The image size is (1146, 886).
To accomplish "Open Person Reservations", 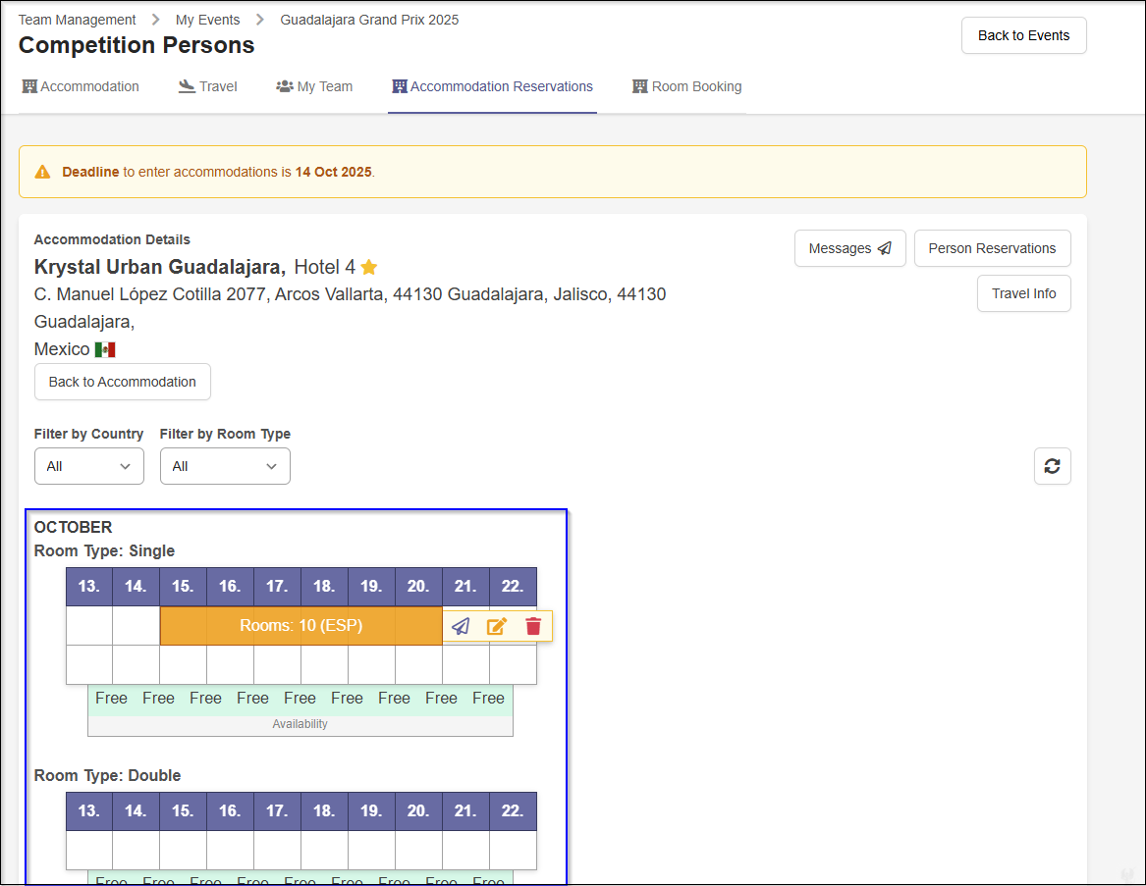I will point(992,248).
